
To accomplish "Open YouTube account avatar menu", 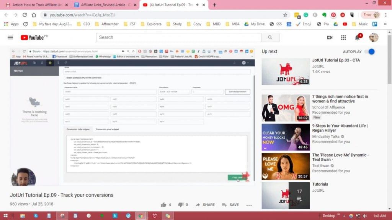I will point(374,37).
